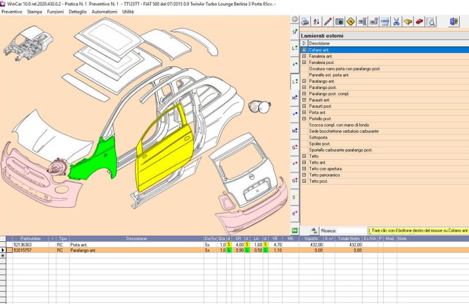469x304 pixels.
Task: Click part number 52136363 cell
Action: 31,245
